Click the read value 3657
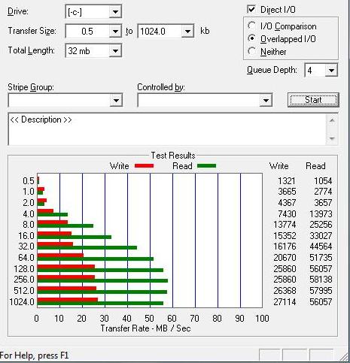This screenshot has width=350, height=363. click(323, 203)
